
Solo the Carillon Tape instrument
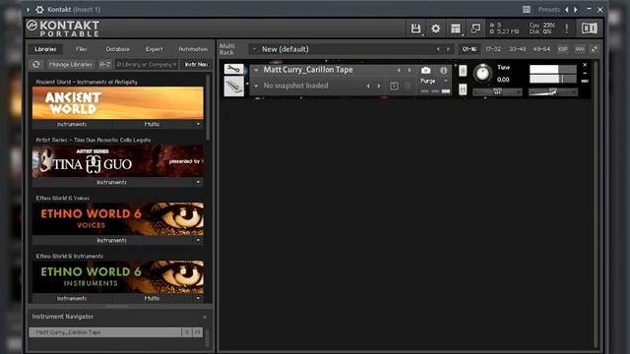point(463,71)
